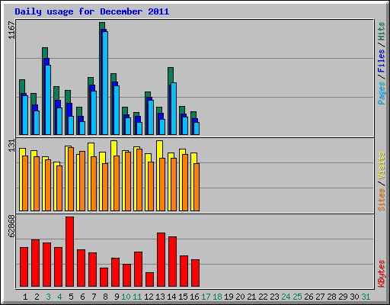The width and height of the screenshot is (390, 305).
Task: Click day 30 on the x-axis
Action: 354,297
